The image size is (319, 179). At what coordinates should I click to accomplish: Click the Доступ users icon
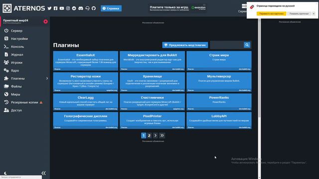click(x=6, y=110)
